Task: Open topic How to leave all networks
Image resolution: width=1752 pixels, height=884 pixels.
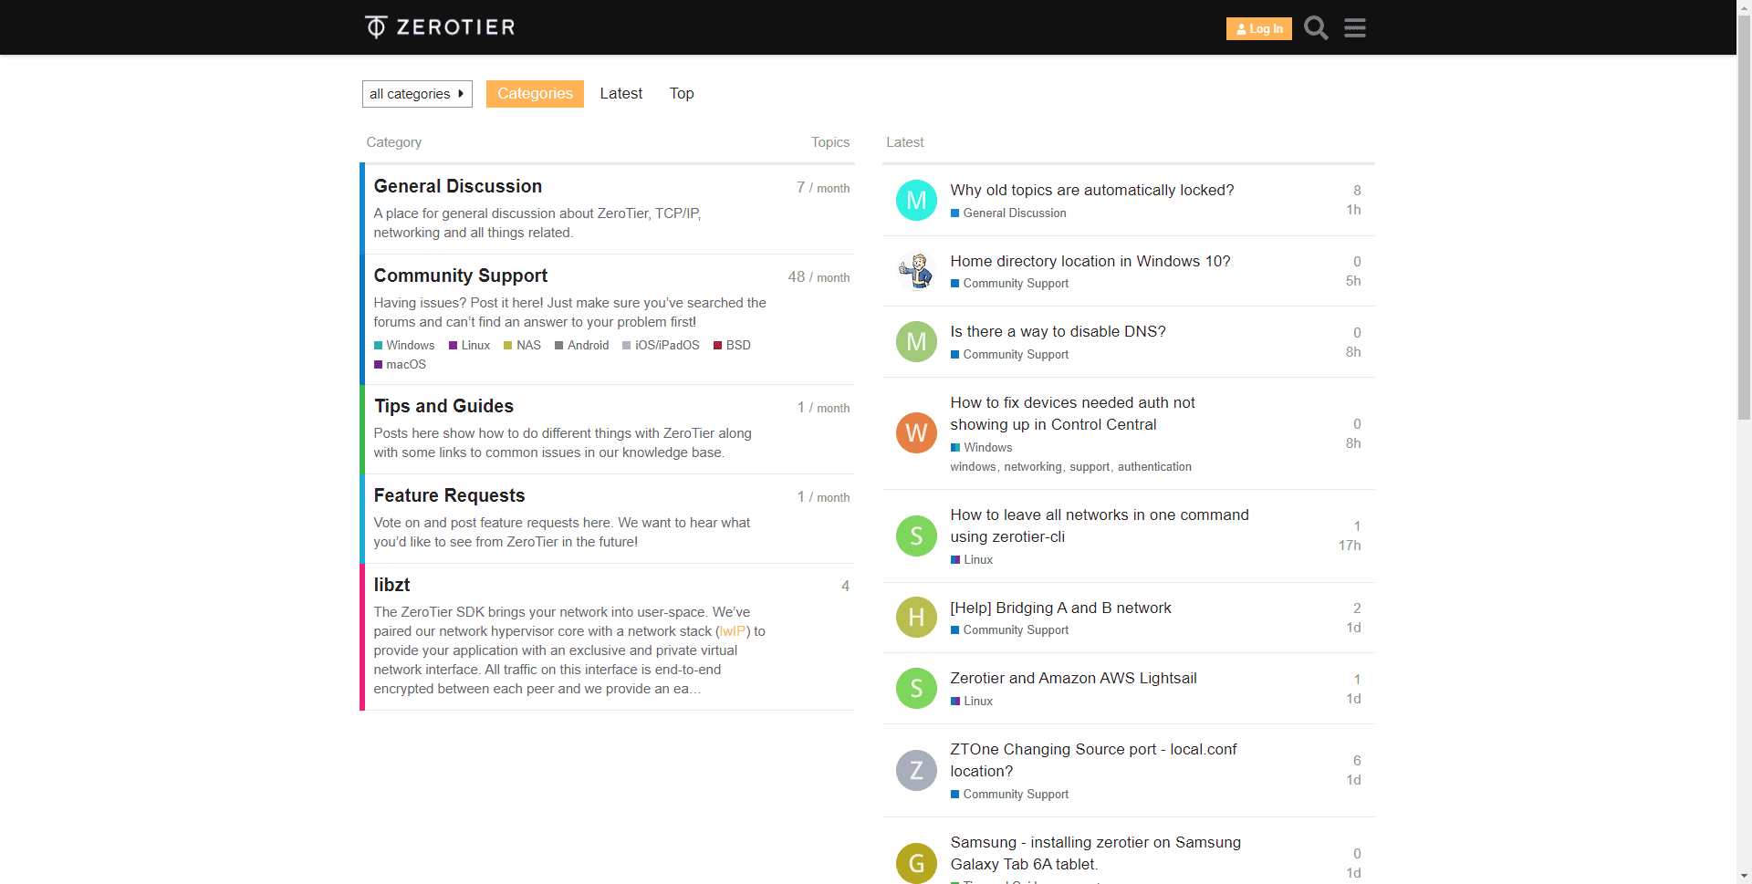Action: click(x=1099, y=525)
